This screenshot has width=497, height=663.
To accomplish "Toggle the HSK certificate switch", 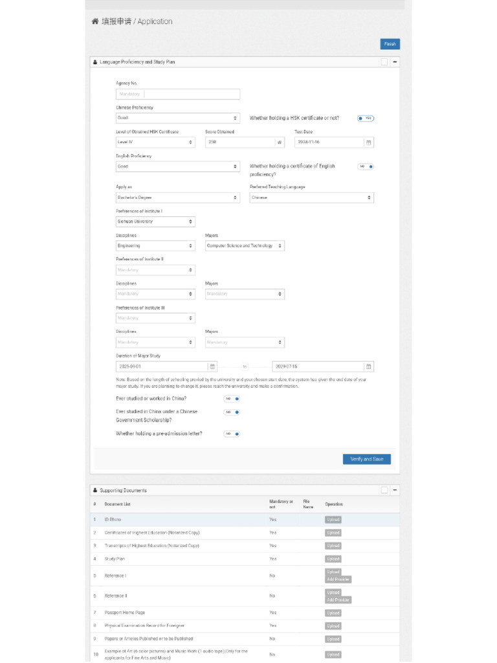I will (x=366, y=118).
